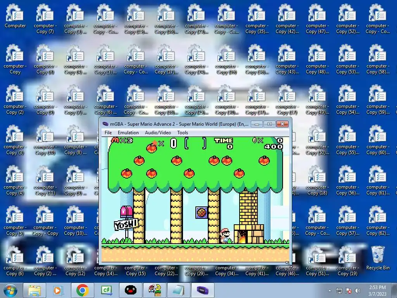The height and width of the screenshot is (298, 397).
Task: Switch to mGBA via its taskbar icon
Action: click(202, 290)
